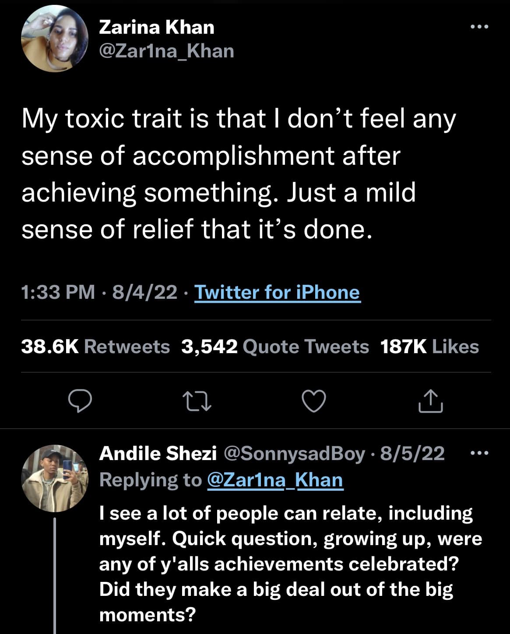Open more options on Zarina's tweet
This screenshot has width=510, height=634.
[478, 27]
